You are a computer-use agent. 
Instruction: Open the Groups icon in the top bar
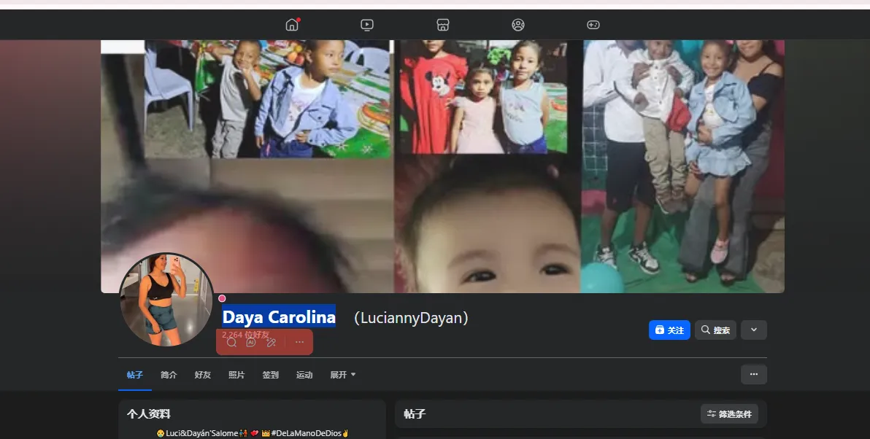(518, 25)
